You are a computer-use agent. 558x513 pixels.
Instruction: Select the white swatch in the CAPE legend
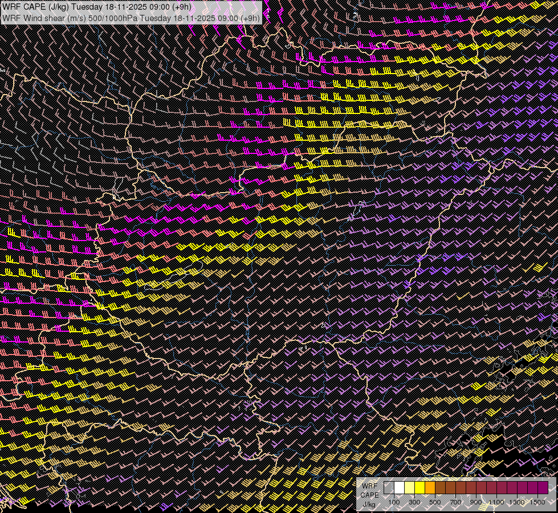[x=399, y=487]
